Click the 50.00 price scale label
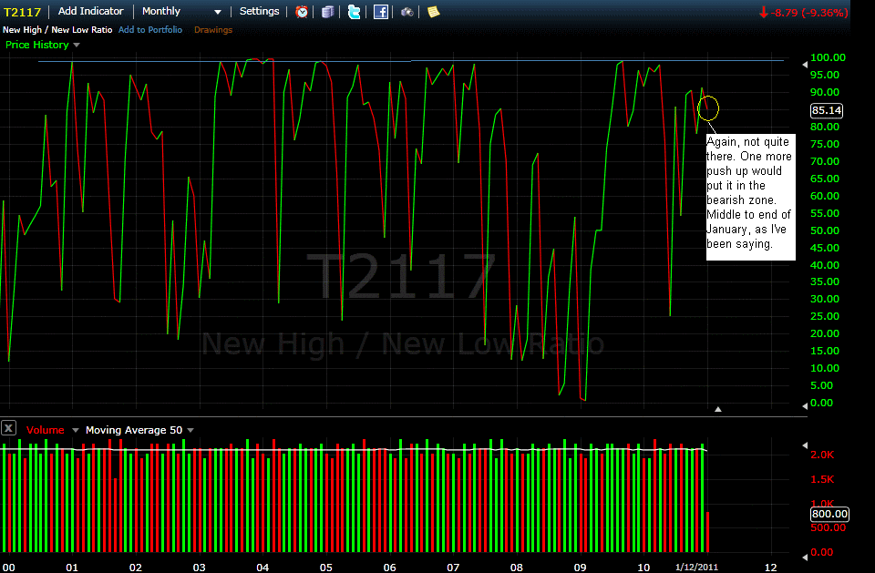This screenshot has width=875, height=573. (x=825, y=230)
